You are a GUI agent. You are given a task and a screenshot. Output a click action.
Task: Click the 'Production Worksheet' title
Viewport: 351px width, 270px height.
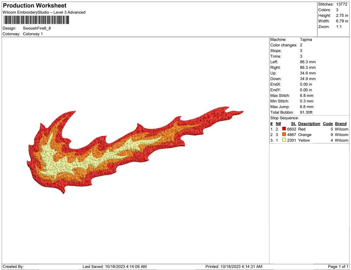(35, 5)
